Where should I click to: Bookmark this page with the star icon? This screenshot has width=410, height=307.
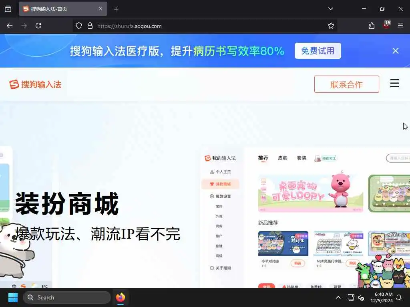[x=331, y=26]
